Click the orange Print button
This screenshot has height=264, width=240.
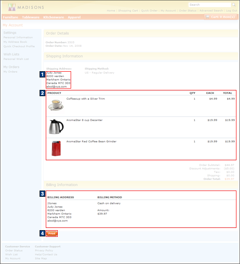pyautogui.click(x=52, y=234)
